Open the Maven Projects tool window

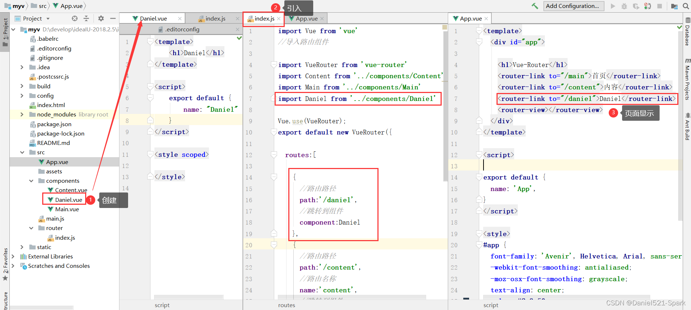[x=687, y=79]
